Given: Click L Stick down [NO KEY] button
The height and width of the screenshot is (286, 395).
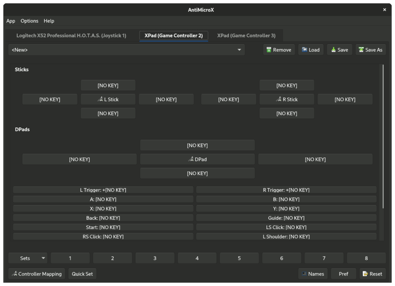Looking at the screenshot, I should (108, 113).
